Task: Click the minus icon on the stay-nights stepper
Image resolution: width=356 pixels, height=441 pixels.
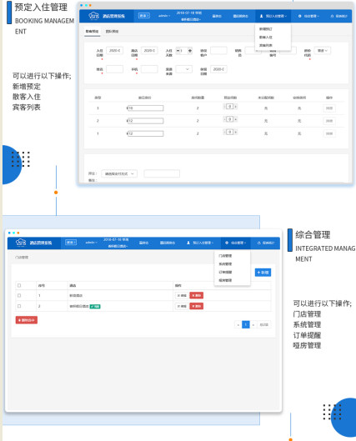Action: (x=178, y=51)
